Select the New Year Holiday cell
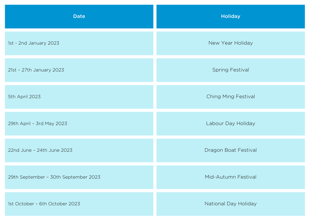This screenshot has height=219, width=310. pos(231,43)
